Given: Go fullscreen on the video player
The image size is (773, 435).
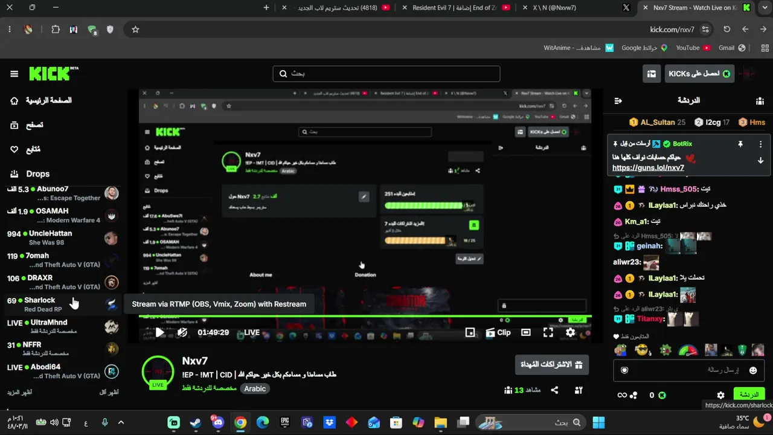Looking at the screenshot, I should pyautogui.click(x=548, y=332).
